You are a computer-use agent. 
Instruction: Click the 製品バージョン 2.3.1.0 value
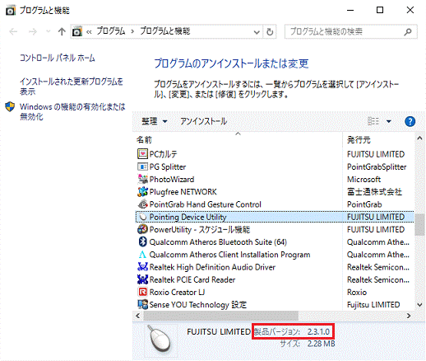tap(318, 331)
